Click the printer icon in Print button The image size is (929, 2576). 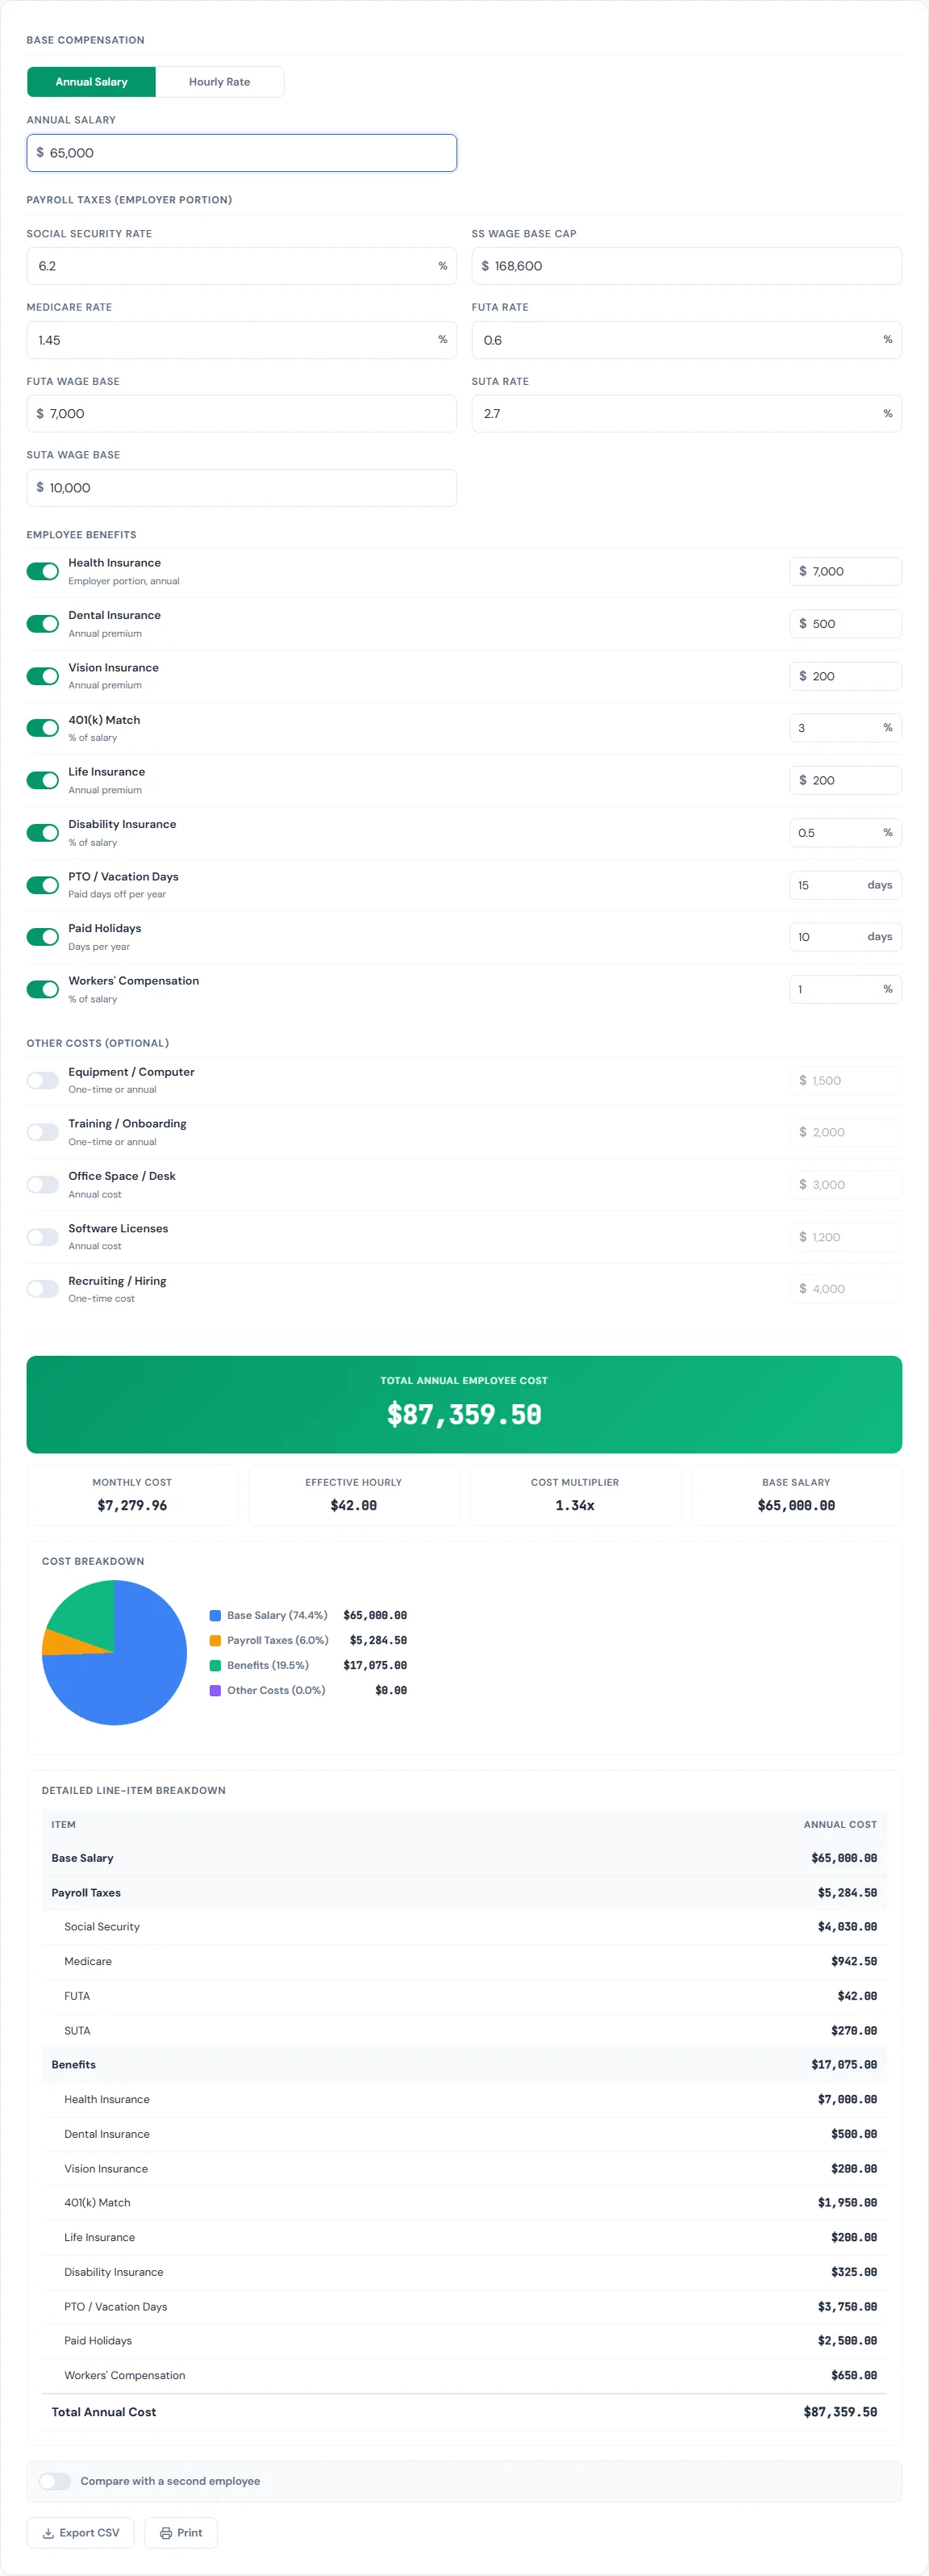click(x=166, y=2533)
